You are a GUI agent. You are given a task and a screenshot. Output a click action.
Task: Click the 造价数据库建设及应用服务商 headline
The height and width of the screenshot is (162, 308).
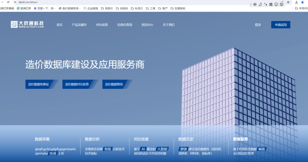pos(85,64)
